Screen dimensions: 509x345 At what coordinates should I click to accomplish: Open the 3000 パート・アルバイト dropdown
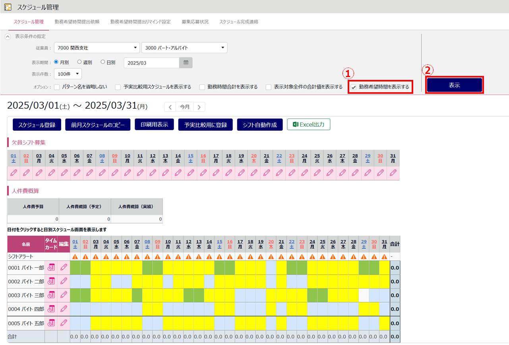(184, 48)
